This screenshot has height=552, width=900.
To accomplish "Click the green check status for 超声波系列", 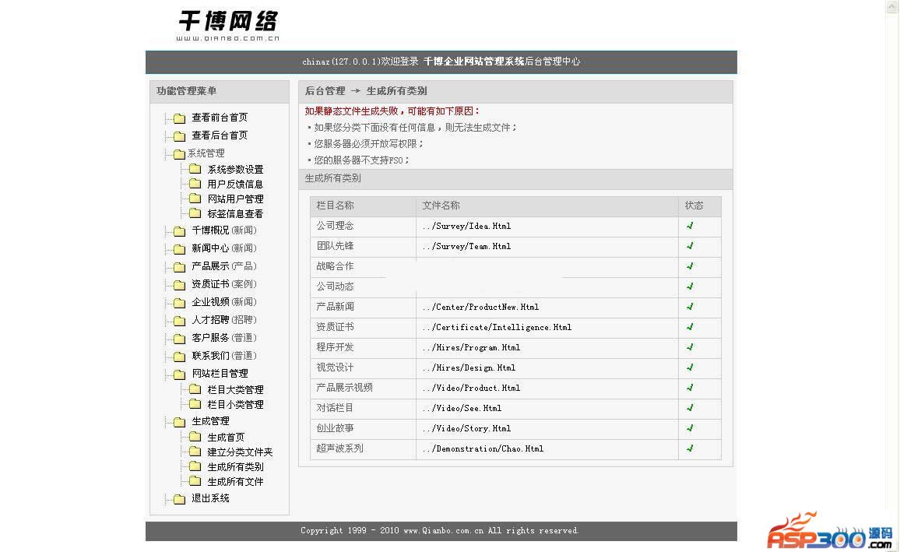I will pos(690,448).
